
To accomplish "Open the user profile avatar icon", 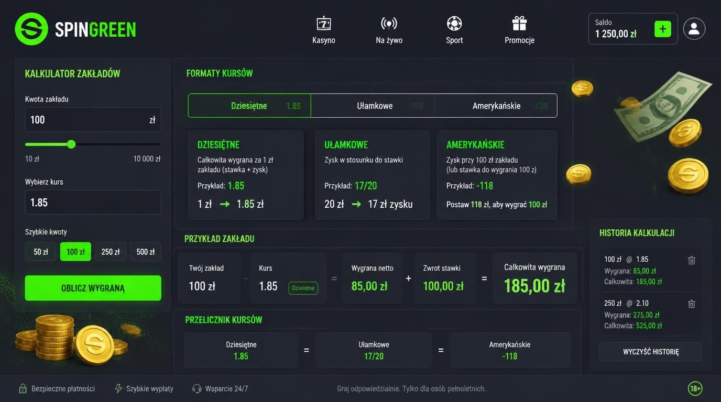I will (694, 29).
